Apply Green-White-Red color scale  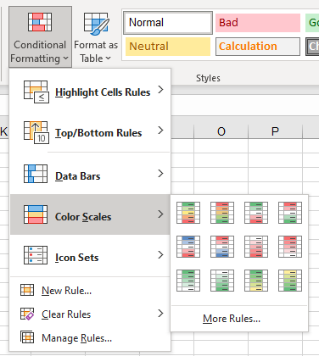(x=256, y=213)
